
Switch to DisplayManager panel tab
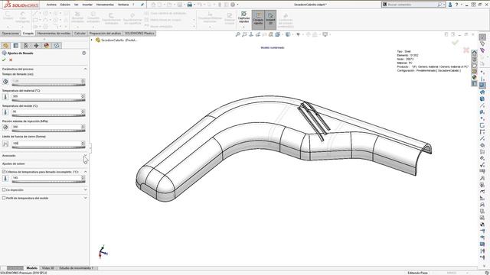pos(47,46)
